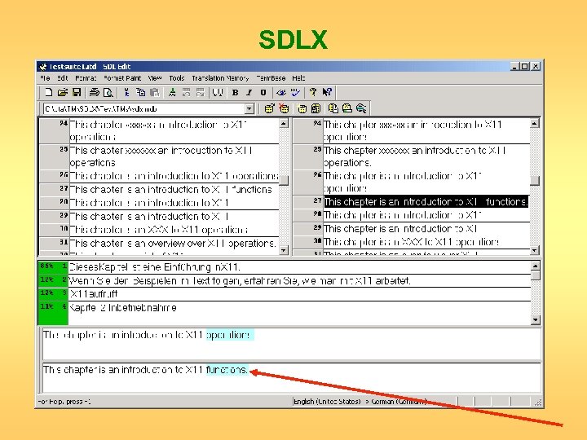
Task: Click the fourth translation memory icon
Action: click(x=316, y=108)
